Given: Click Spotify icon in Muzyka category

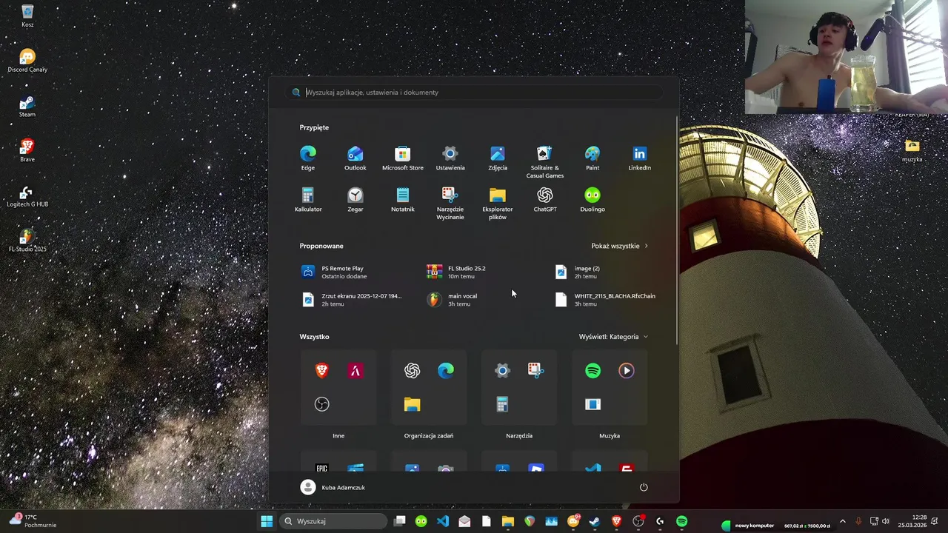Looking at the screenshot, I should (x=592, y=371).
